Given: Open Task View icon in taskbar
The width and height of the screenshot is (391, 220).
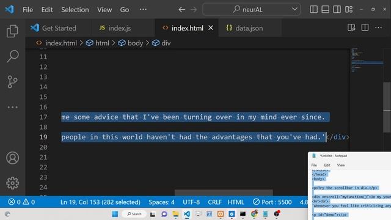Looking at the screenshot, I should [153, 214].
